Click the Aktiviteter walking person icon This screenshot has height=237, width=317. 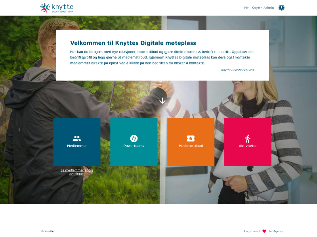pos(248,139)
